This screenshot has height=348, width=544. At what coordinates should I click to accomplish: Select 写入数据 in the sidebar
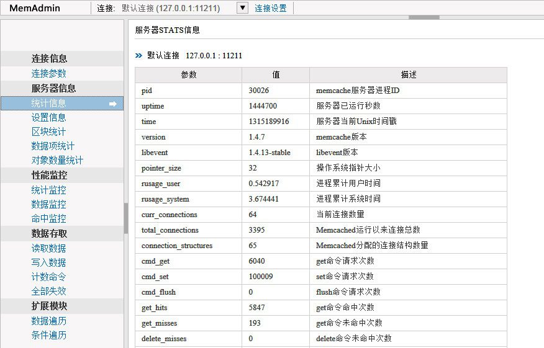click(x=49, y=262)
